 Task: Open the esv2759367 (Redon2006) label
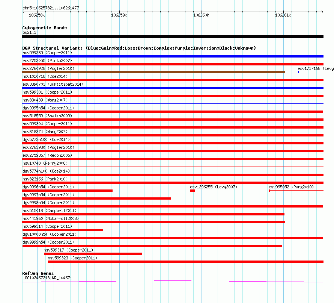pyautogui.click(x=47, y=155)
